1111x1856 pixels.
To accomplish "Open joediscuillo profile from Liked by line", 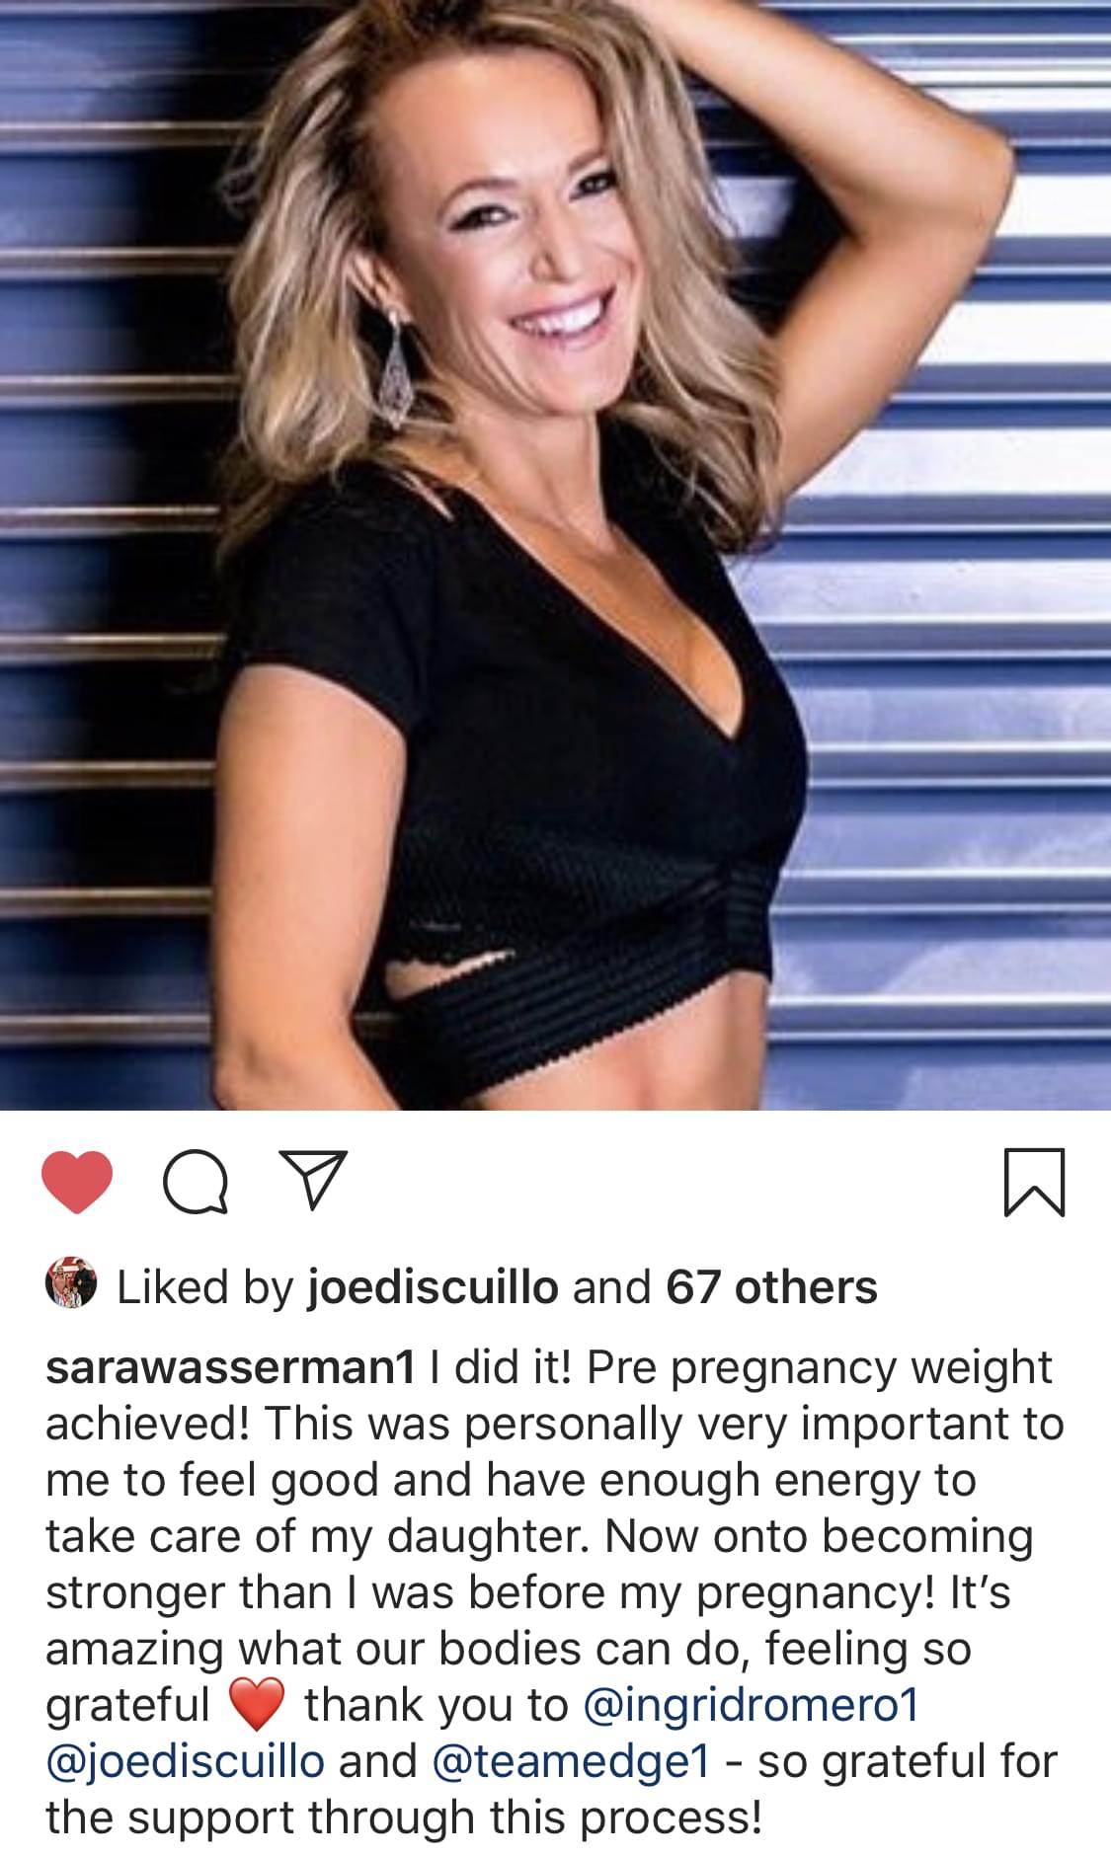I will coord(433,1286).
